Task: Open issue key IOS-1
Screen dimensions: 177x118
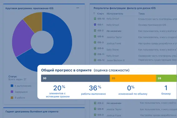Action: [100, 25]
